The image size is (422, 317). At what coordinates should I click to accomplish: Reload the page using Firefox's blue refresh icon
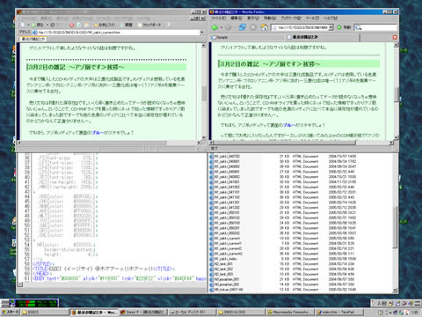(x=243, y=27)
